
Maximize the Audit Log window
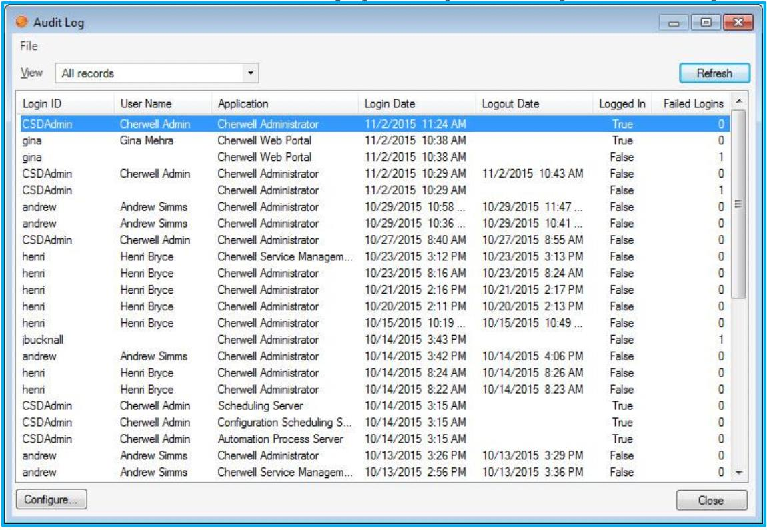[706, 23]
